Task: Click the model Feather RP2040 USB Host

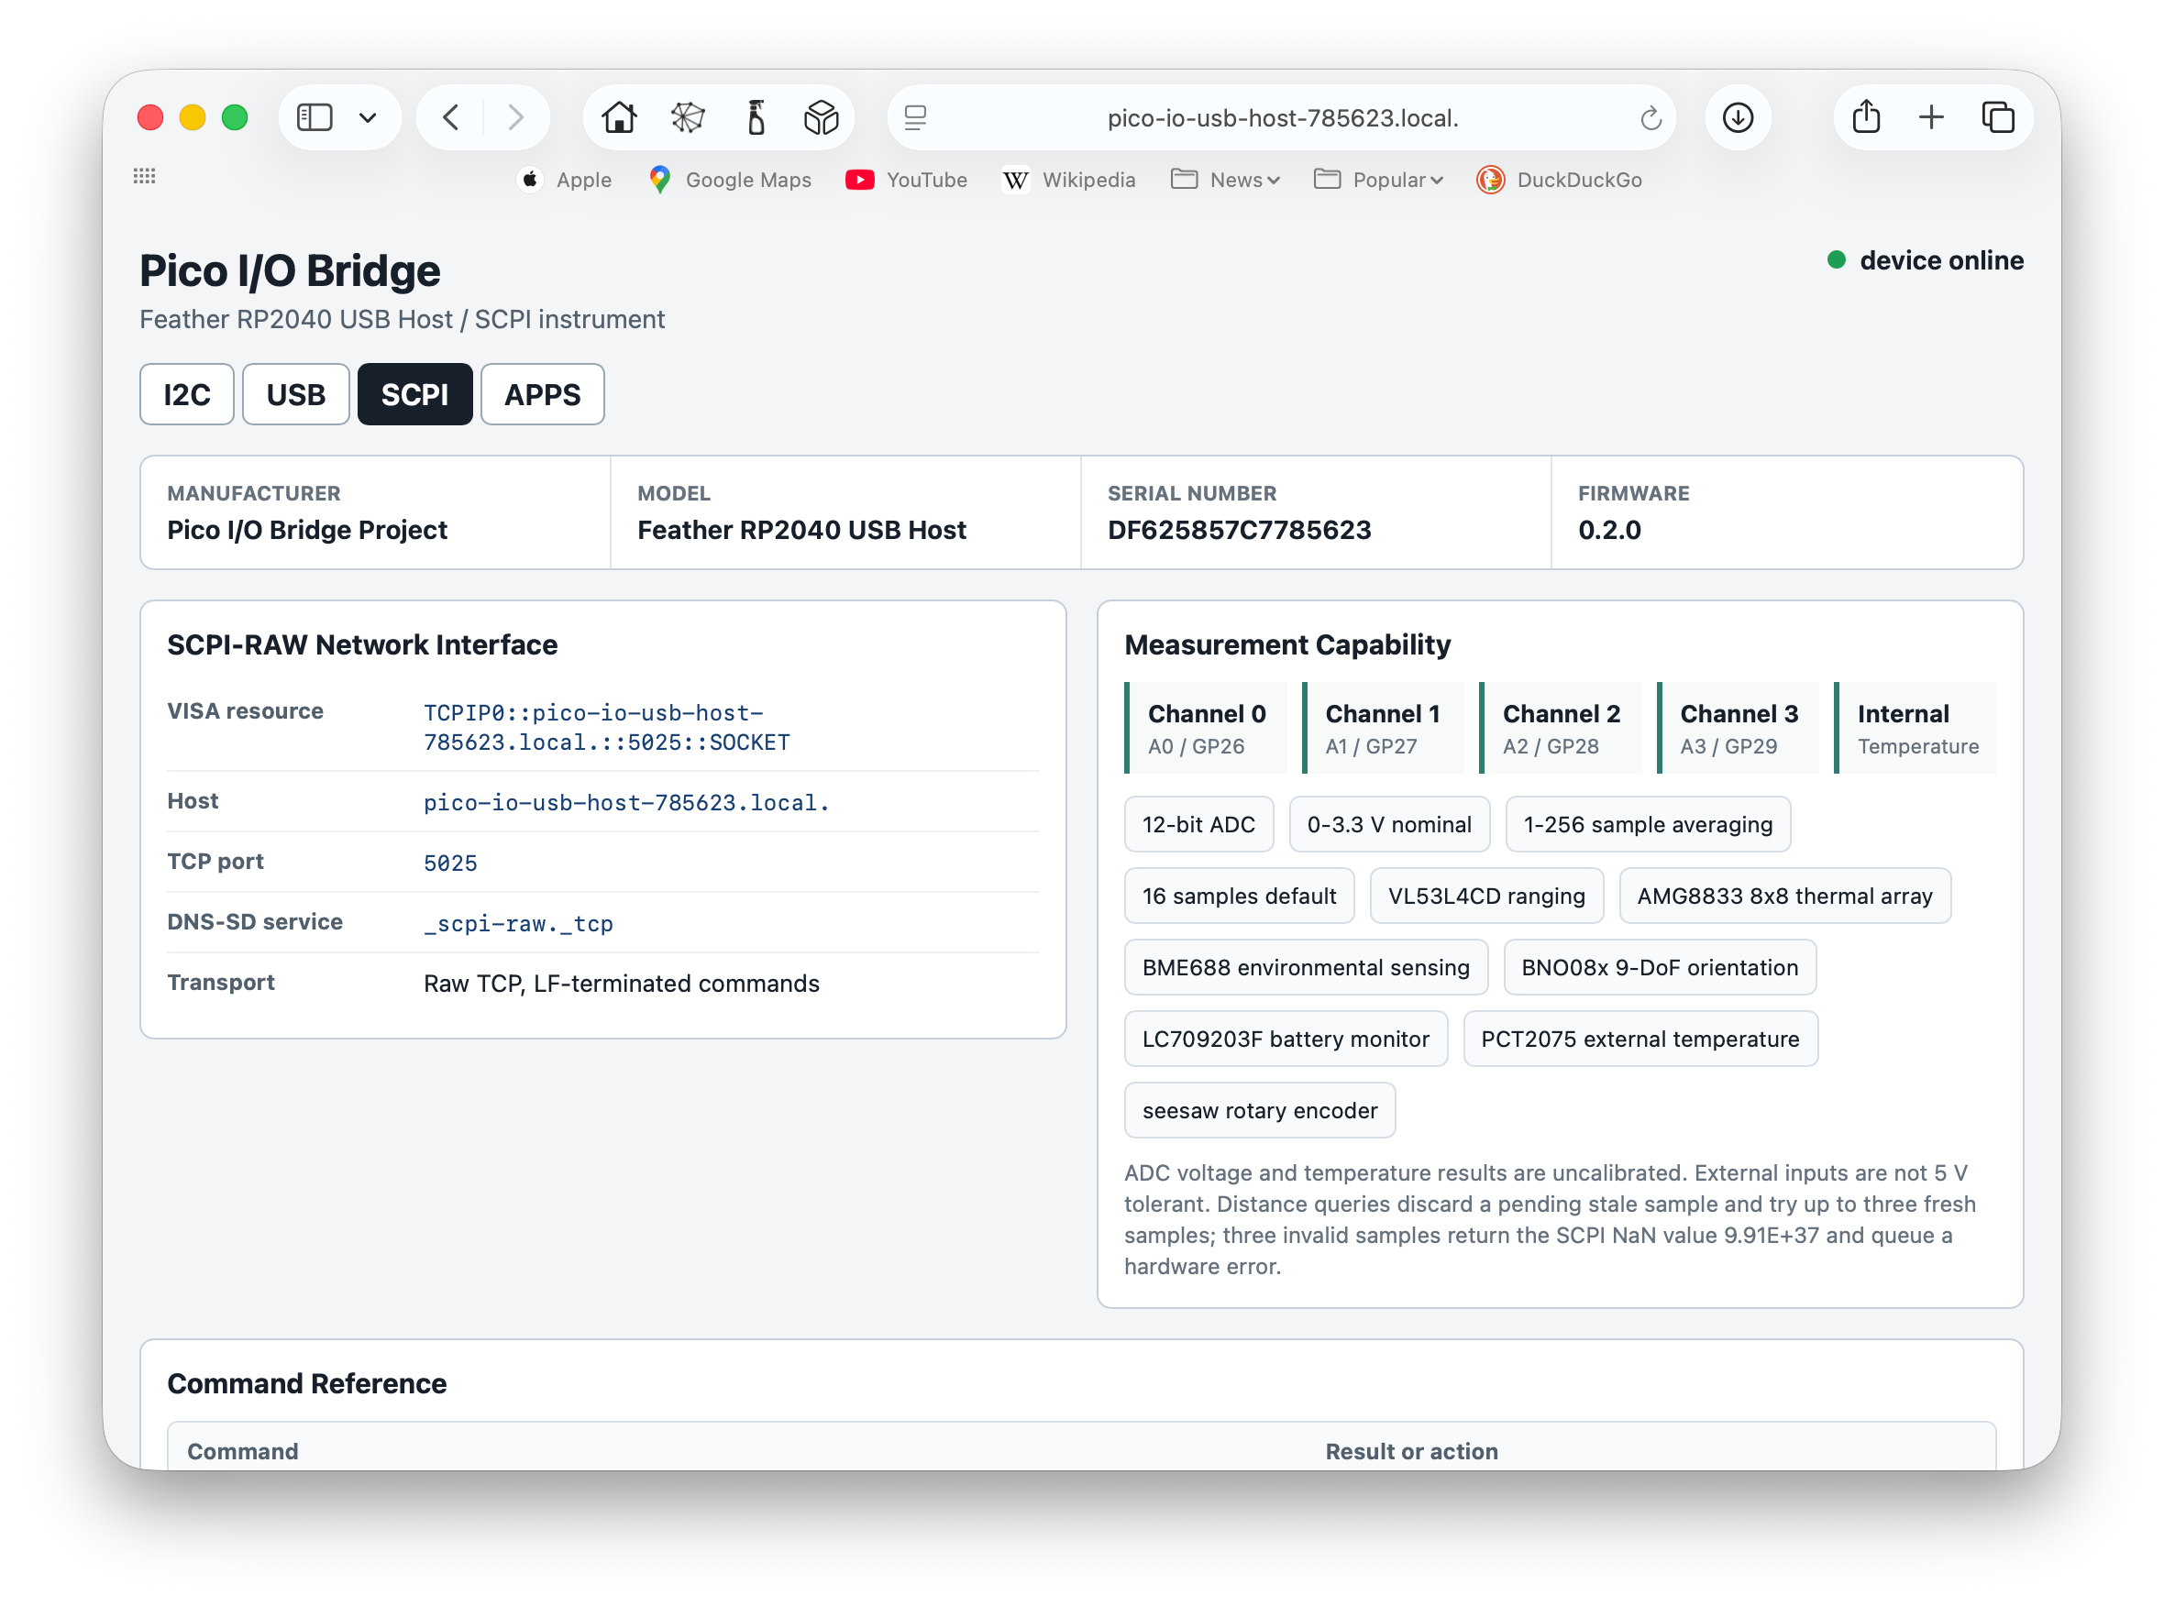Action: tap(801, 530)
